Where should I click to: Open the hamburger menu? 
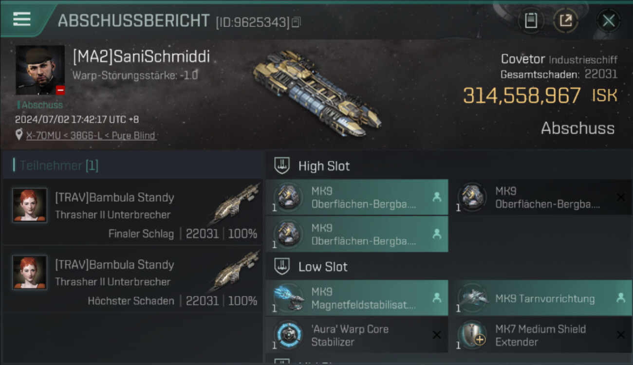(22, 19)
